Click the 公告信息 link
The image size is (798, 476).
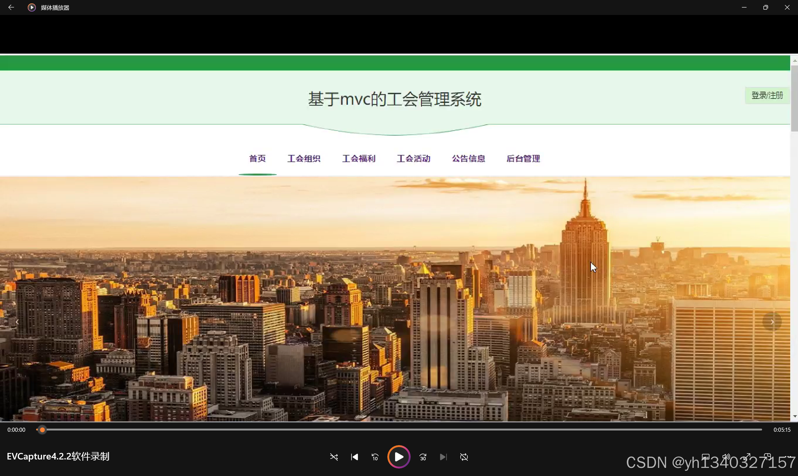pyautogui.click(x=468, y=158)
